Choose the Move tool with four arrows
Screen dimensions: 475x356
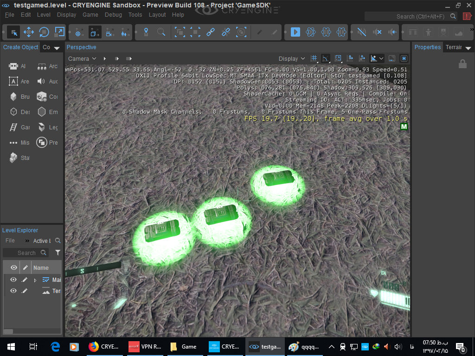click(29, 32)
